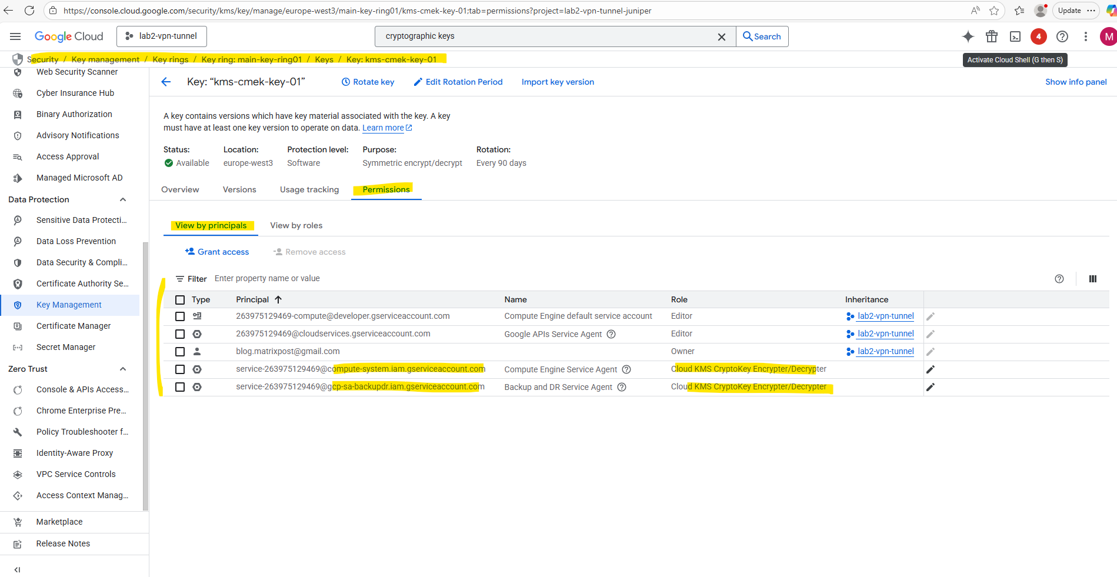Open the lab2-vpn-tunnel project picker
This screenshot has width=1117, height=577.
point(162,36)
